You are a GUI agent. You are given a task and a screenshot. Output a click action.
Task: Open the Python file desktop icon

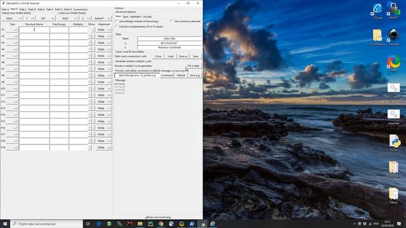click(x=394, y=142)
